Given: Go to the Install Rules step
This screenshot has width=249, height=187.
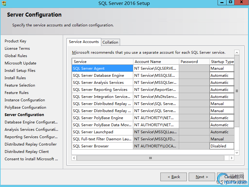Looking at the screenshot, I should click(x=15, y=78).
